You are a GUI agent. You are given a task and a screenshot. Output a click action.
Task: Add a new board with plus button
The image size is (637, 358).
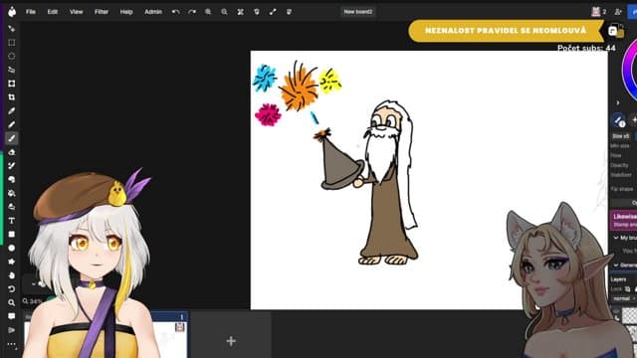[231, 341]
